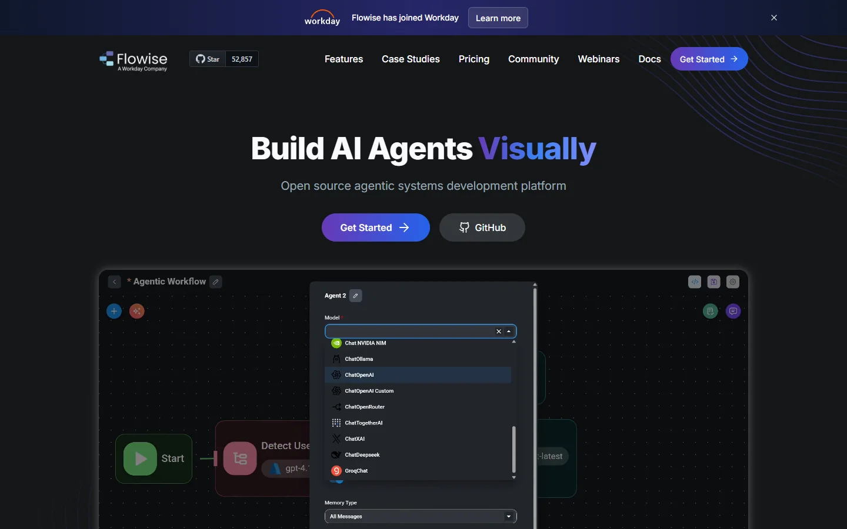Click the green validation checklist icon
This screenshot has height=529, width=847.
click(711, 311)
